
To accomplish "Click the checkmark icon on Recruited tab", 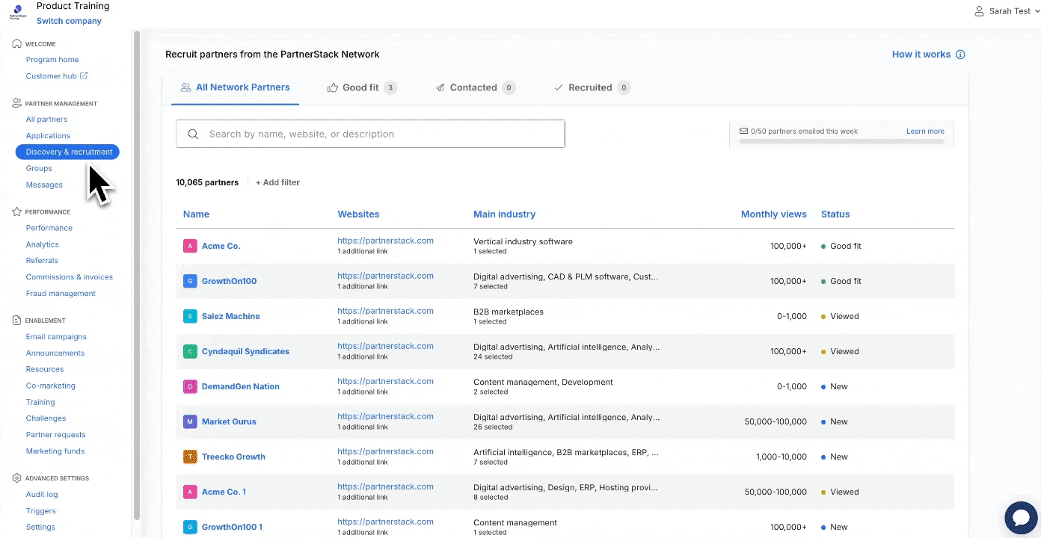I will [x=559, y=87].
